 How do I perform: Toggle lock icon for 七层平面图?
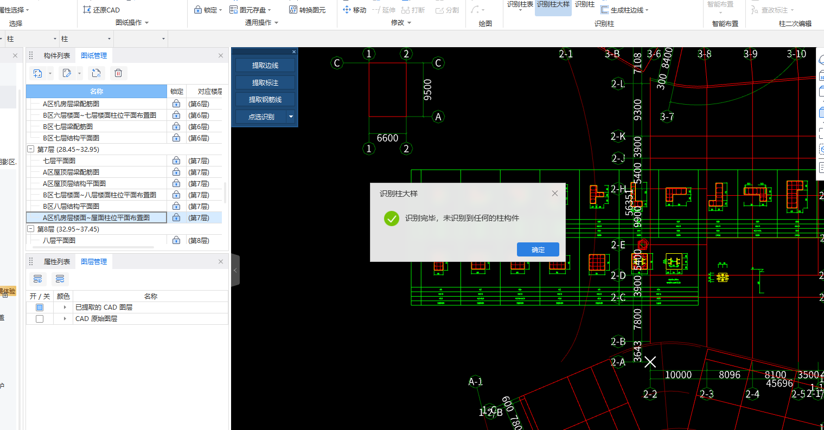[176, 161]
